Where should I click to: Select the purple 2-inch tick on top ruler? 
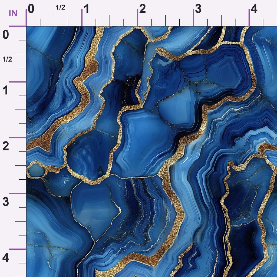(x=138, y=18)
